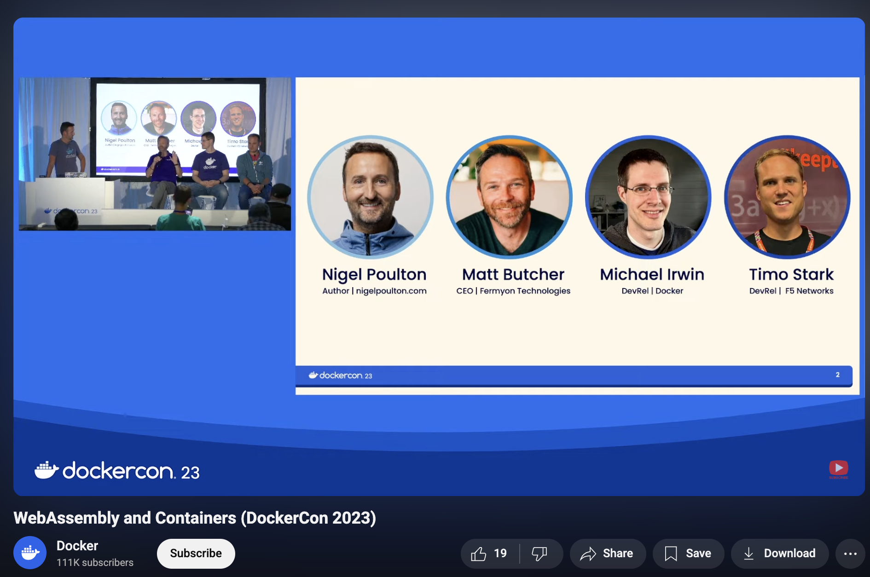Click the 111K subscribers text

coord(95,563)
